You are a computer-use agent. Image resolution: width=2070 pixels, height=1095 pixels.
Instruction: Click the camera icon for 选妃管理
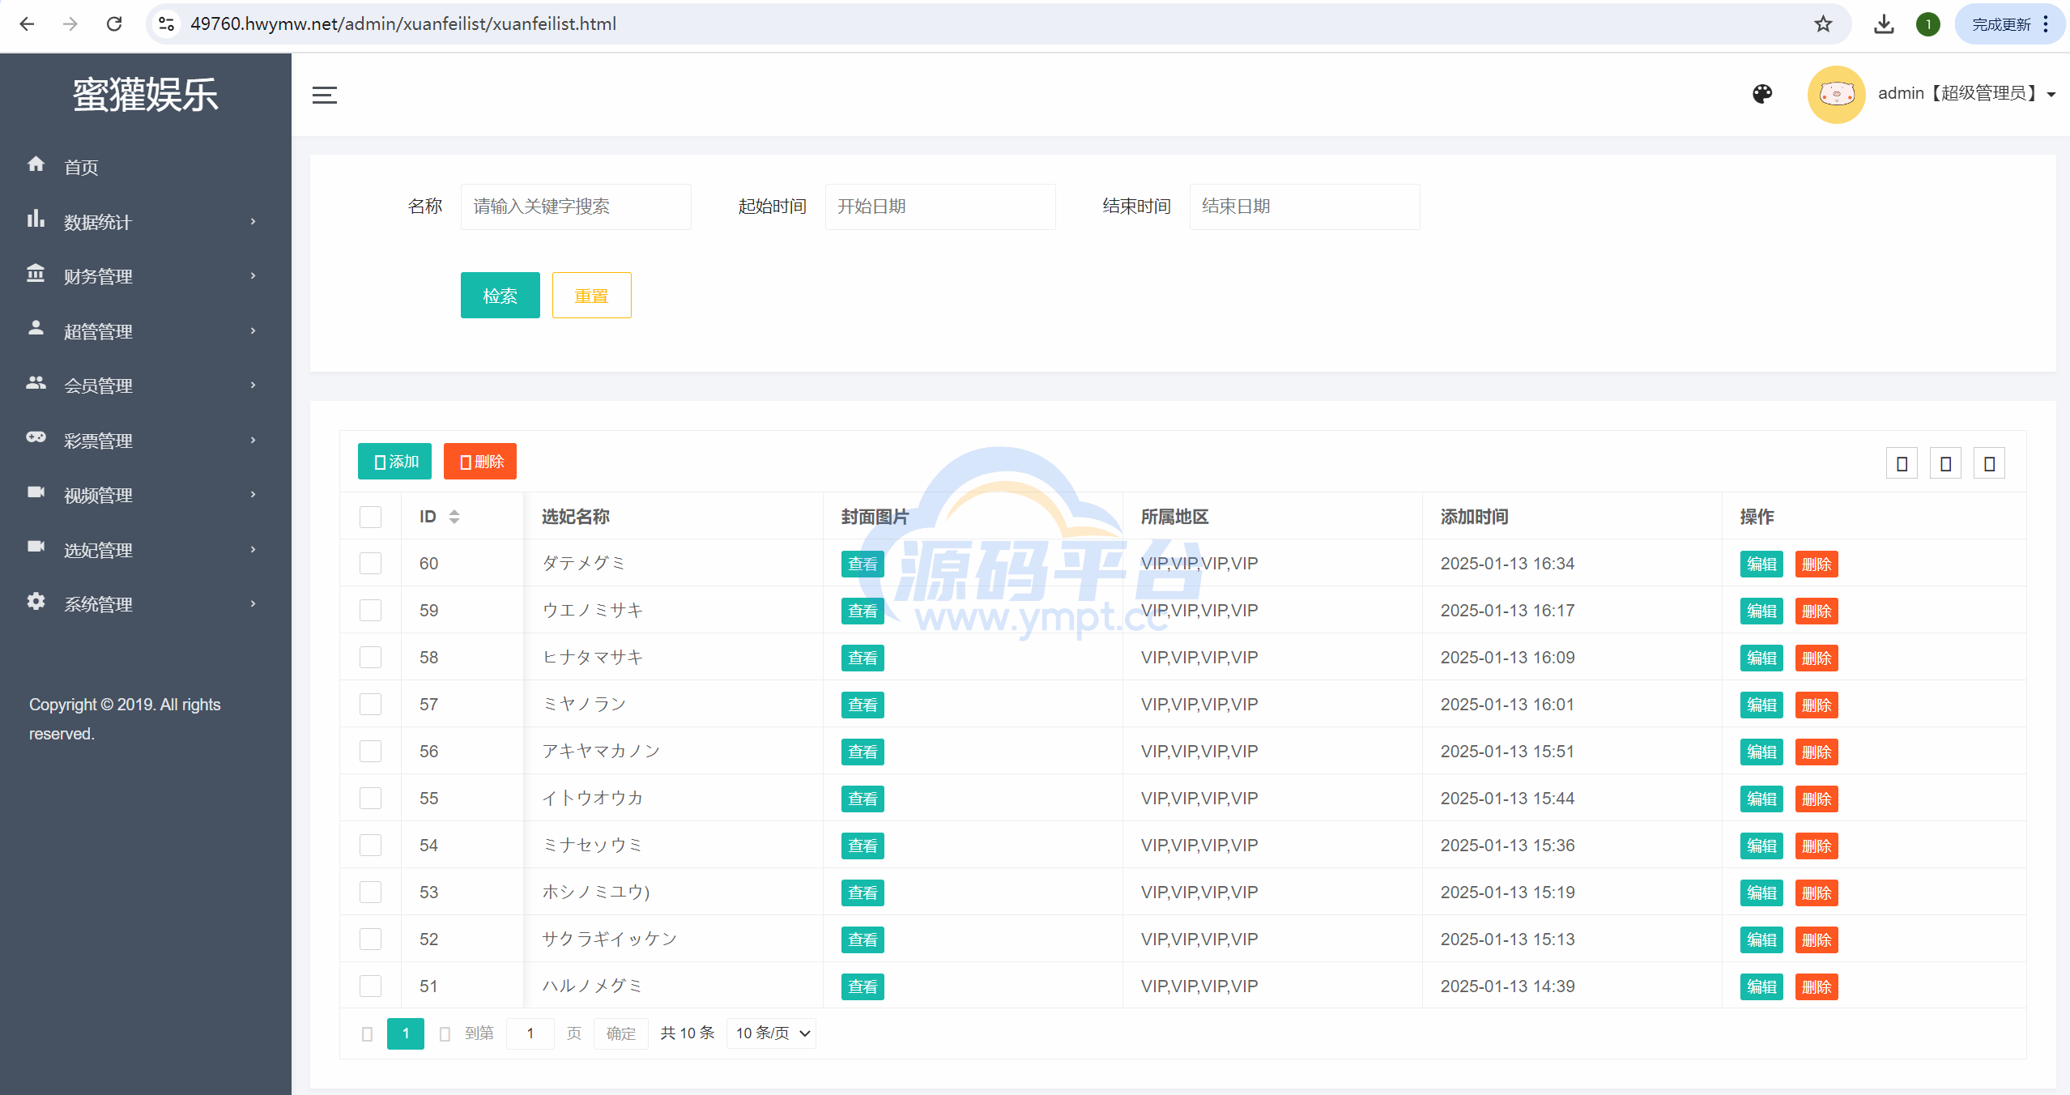pos(36,547)
